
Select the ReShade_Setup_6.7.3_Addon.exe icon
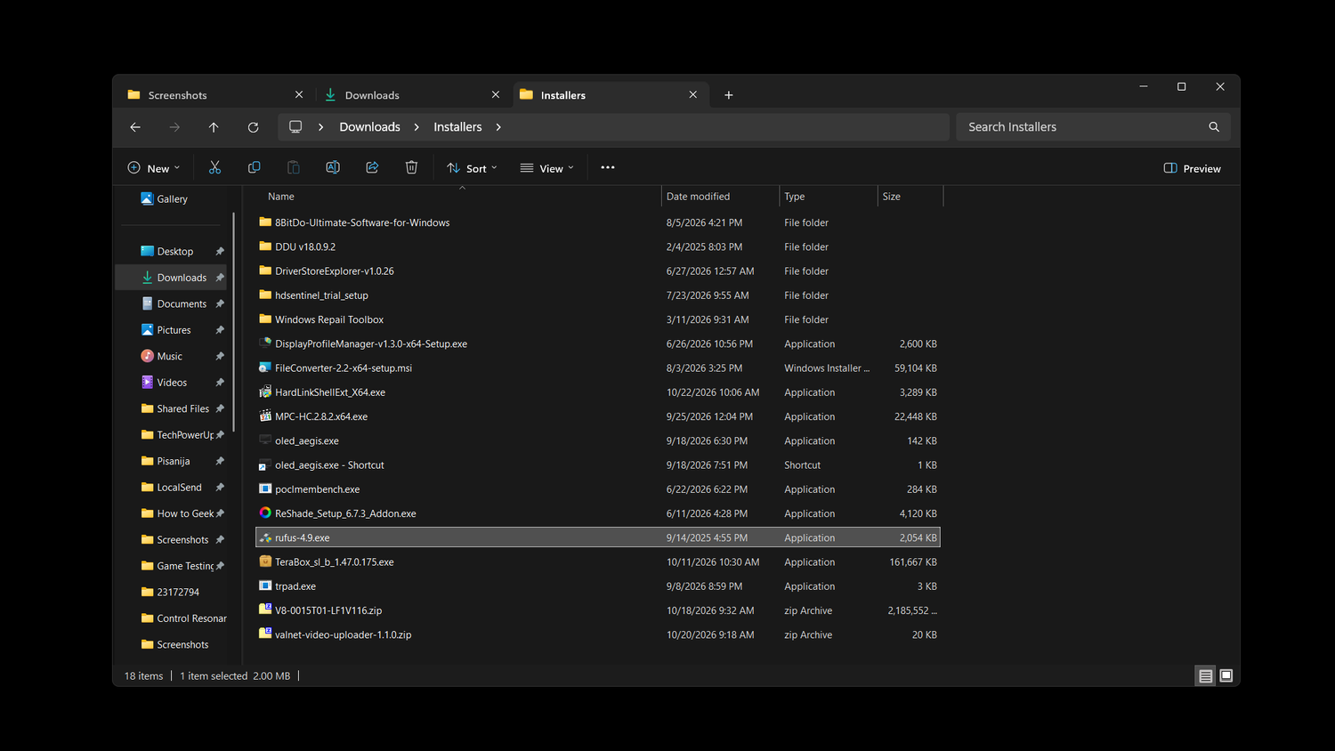pos(265,513)
